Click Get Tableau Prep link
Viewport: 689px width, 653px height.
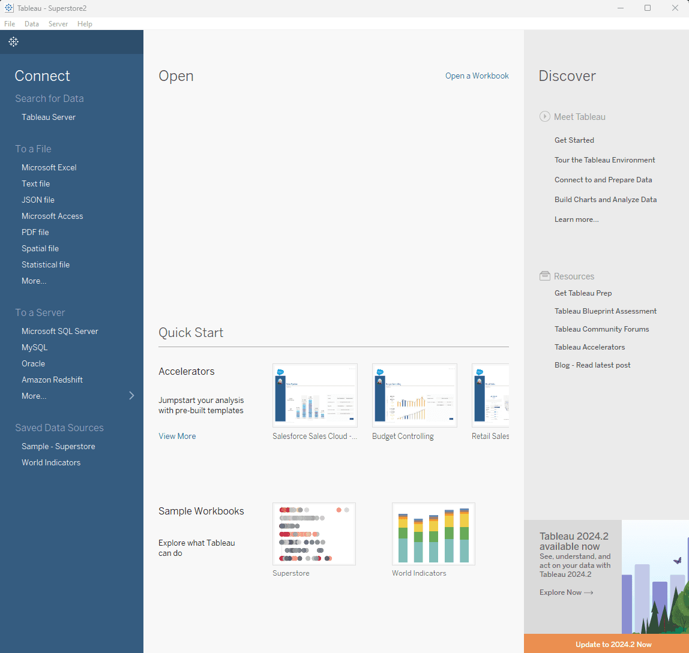[583, 293]
